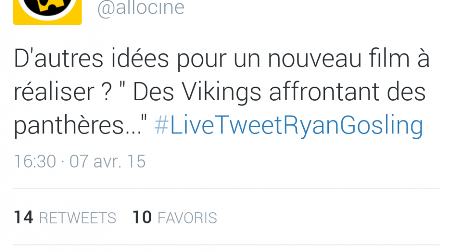The height and width of the screenshot is (252, 455).
Task: View the list of 14 retweets
Action: click(65, 217)
